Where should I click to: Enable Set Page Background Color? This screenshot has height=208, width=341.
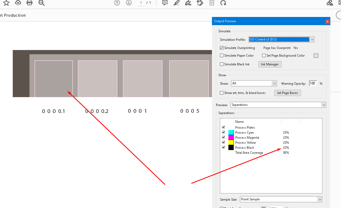click(264, 56)
